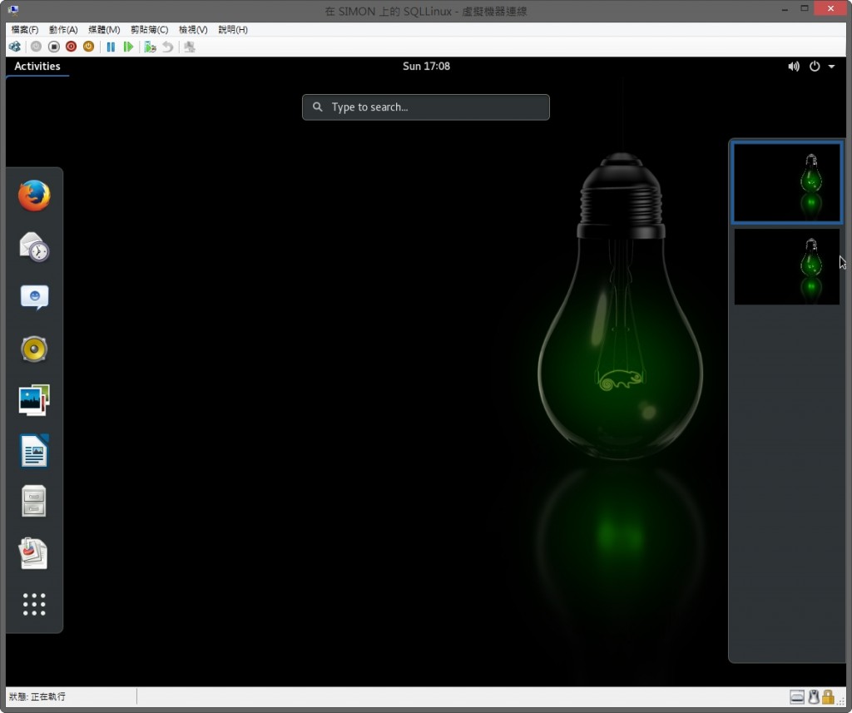Select the first workspace thumbnail
852x713 pixels.
click(786, 182)
